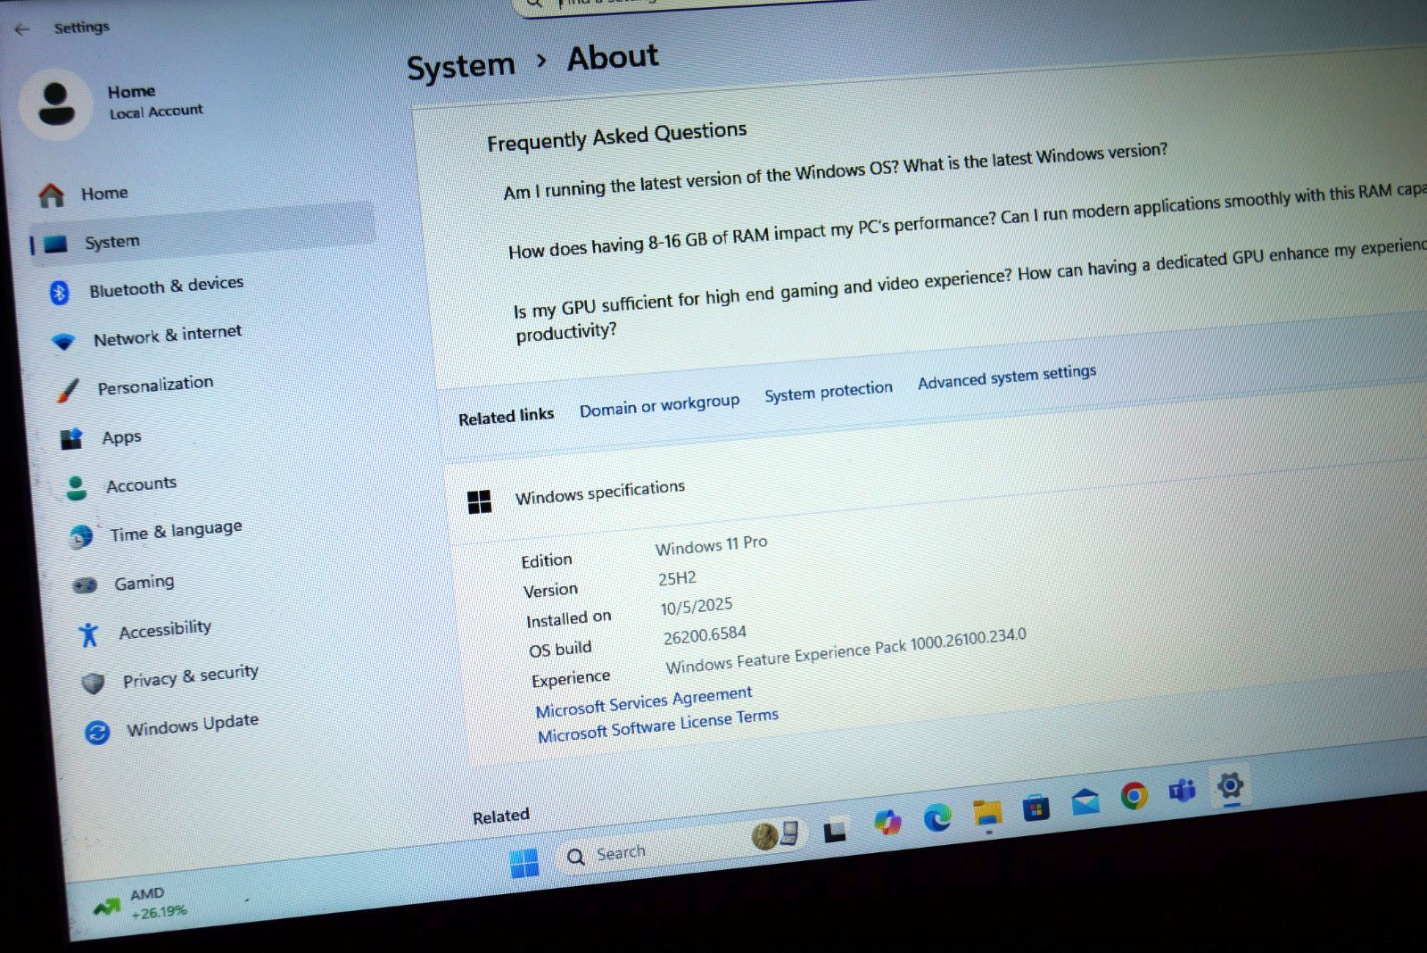This screenshot has height=953, width=1427.
Task: Open the Start menu from taskbar
Action: 524,862
